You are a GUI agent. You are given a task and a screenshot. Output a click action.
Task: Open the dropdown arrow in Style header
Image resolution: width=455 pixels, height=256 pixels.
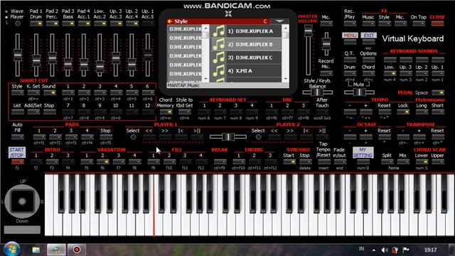279,21
